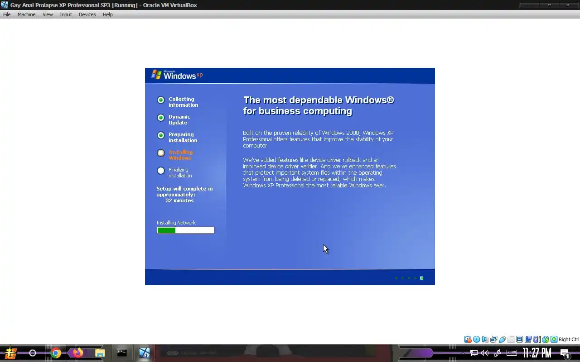The height and width of the screenshot is (362, 580).
Task: Open the View menu
Action: click(x=48, y=14)
